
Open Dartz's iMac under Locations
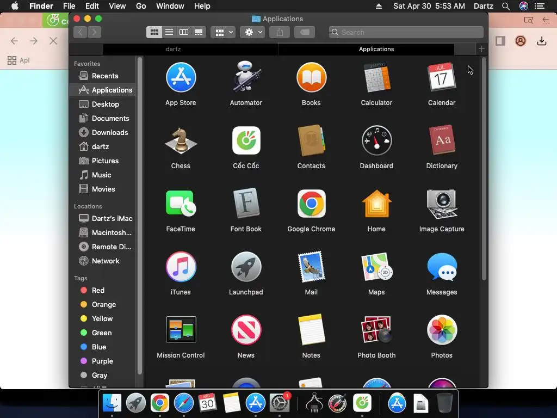point(103,219)
